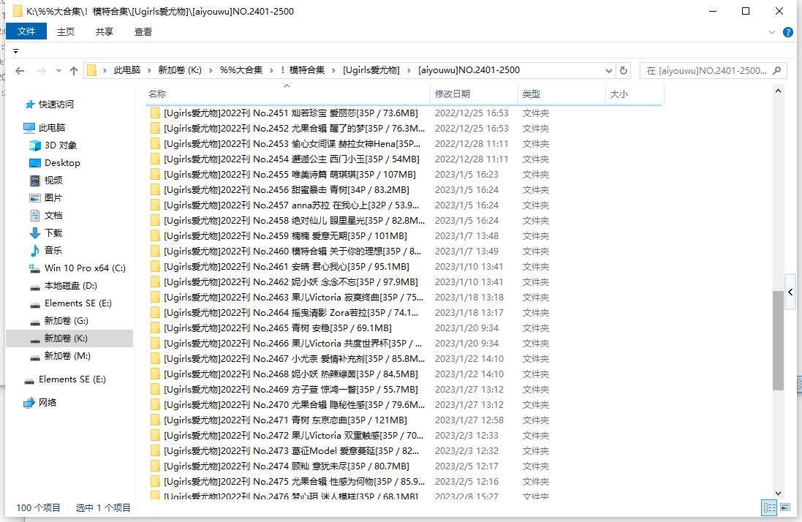Click [Ugirls爱尤物] breadcrumb segment
Screen dimensions: 802x522
tap(371, 70)
